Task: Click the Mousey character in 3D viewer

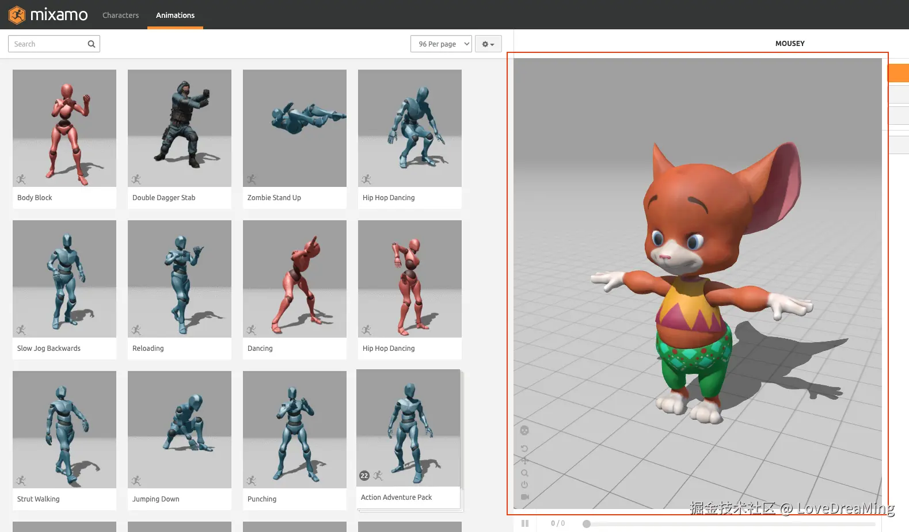Action: 701,282
